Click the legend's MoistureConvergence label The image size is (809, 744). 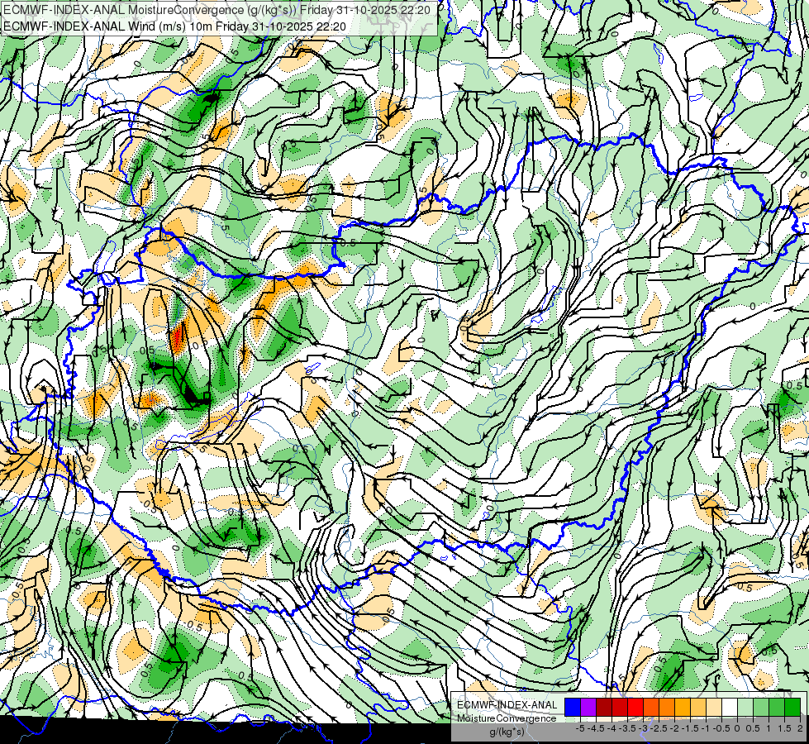507,718
